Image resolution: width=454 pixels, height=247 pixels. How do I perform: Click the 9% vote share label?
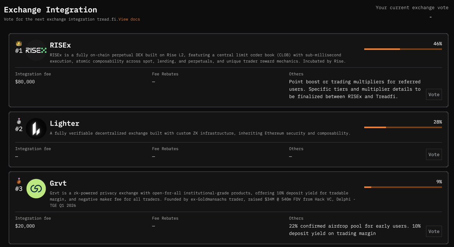(439, 182)
